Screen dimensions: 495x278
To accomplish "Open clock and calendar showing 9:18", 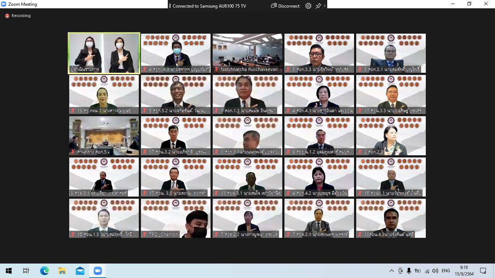I will pos(464,271).
